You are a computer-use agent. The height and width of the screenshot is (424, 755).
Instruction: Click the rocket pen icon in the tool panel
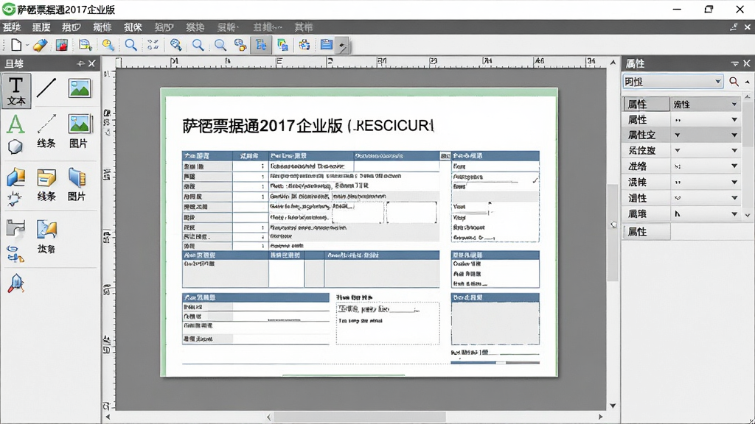point(16,283)
